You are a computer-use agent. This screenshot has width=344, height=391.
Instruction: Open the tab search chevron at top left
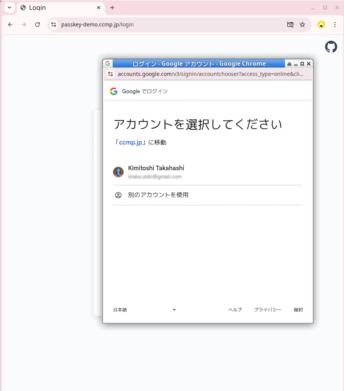(x=9, y=8)
